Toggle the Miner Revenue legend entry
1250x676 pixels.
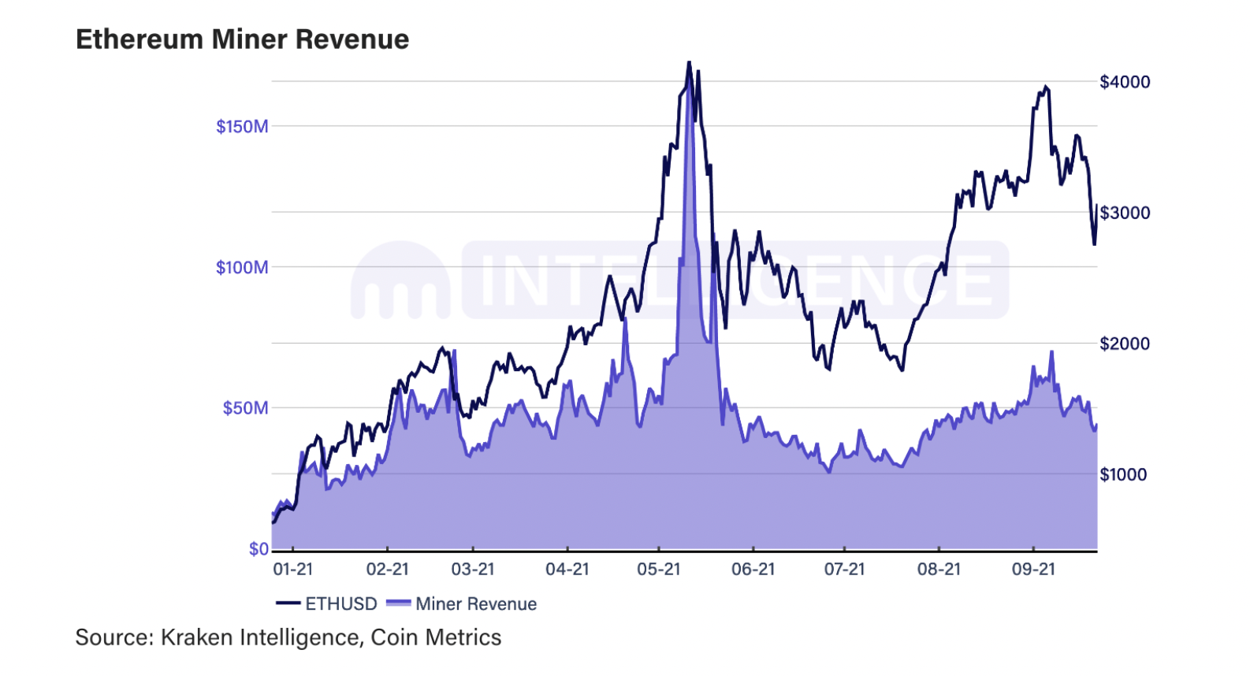(x=462, y=604)
